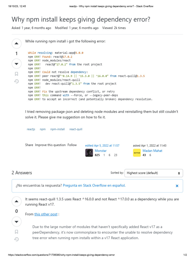The width and height of the screenshot is (195, 261).
Task: Select the react-quill tag
Action: point(76,129)
